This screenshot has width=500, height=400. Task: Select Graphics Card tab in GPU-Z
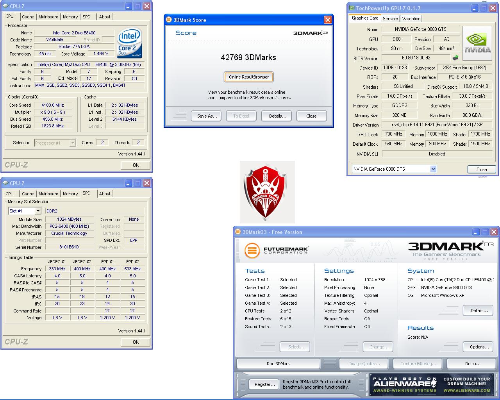tap(365, 18)
